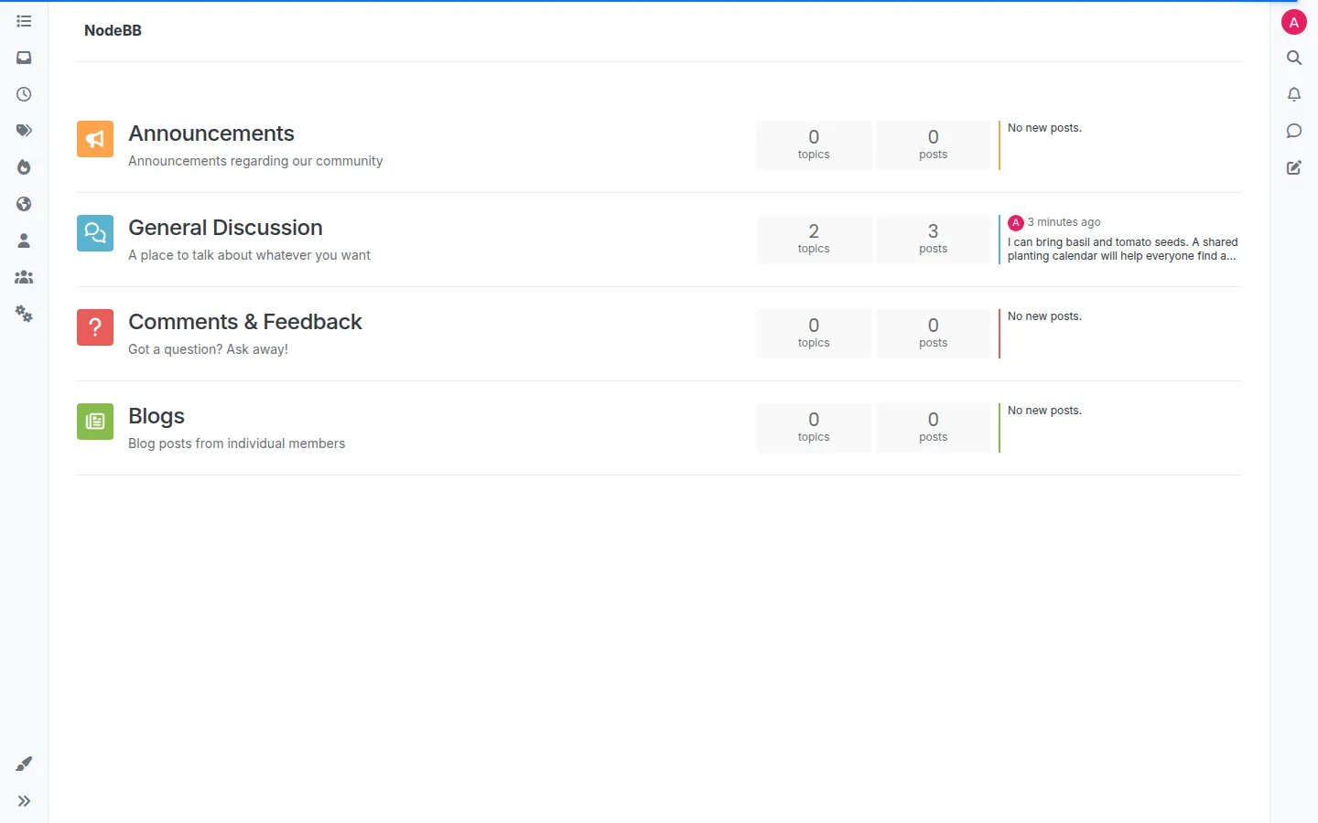Image resolution: width=1318 pixels, height=823 pixels.
Task: Select 'Blog posts from individual members' description
Action: point(236,444)
